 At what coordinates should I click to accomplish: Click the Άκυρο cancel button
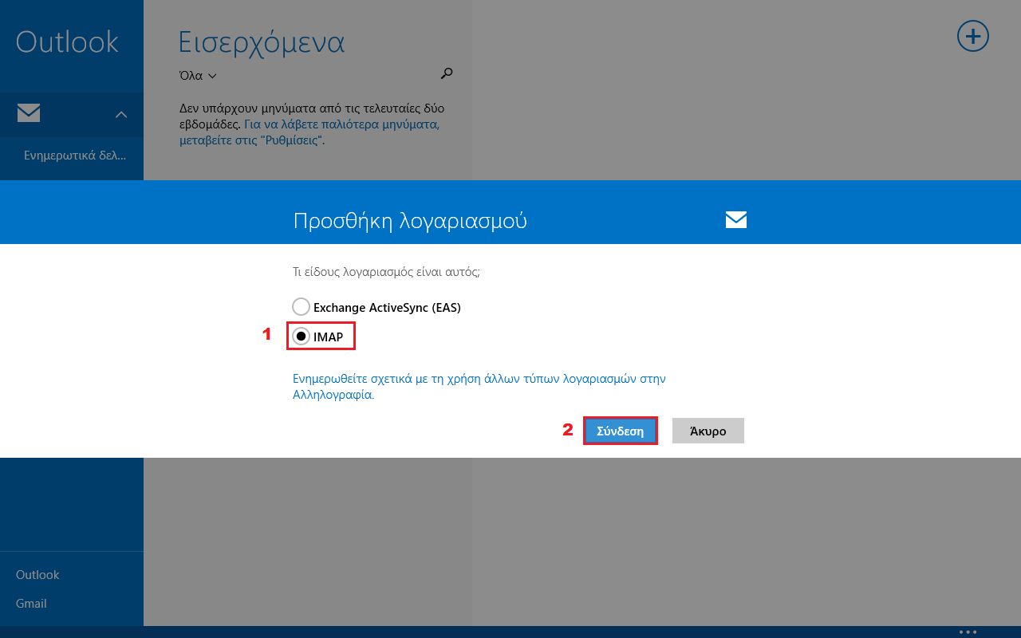click(708, 431)
